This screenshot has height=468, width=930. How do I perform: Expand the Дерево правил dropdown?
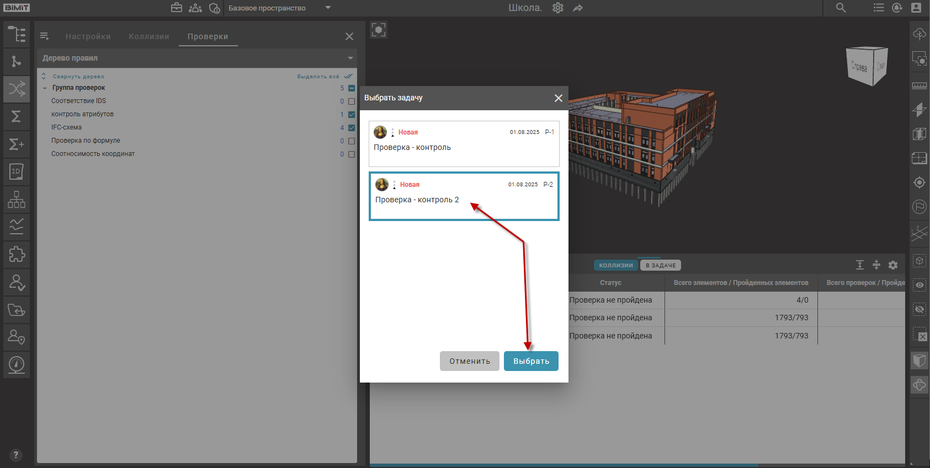click(x=350, y=58)
